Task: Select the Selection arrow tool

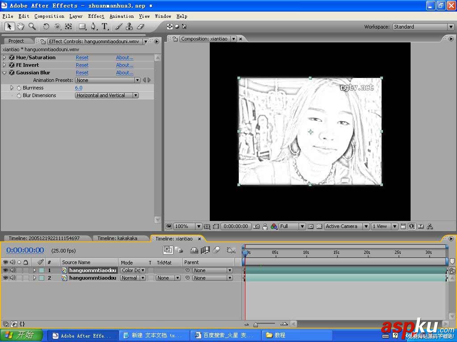Action: [x=9, y=26]
